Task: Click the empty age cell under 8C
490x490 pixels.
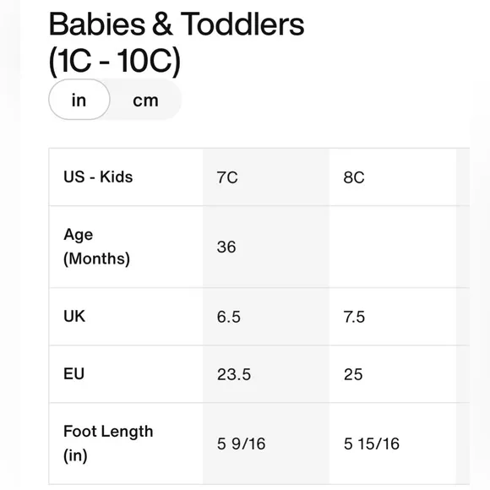Action: [x=393, y=247]
